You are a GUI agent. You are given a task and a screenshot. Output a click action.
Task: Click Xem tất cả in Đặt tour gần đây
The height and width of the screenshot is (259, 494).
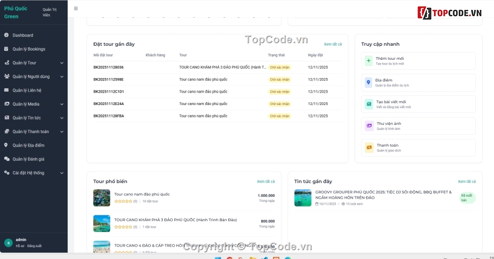pos(333,44)
